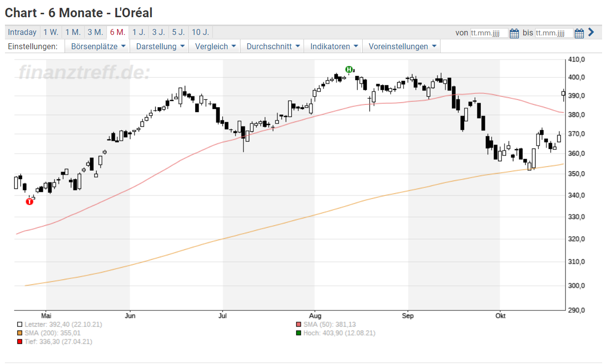
Task: Click the orange SMA (200) legend swatch
Action: 19,333
